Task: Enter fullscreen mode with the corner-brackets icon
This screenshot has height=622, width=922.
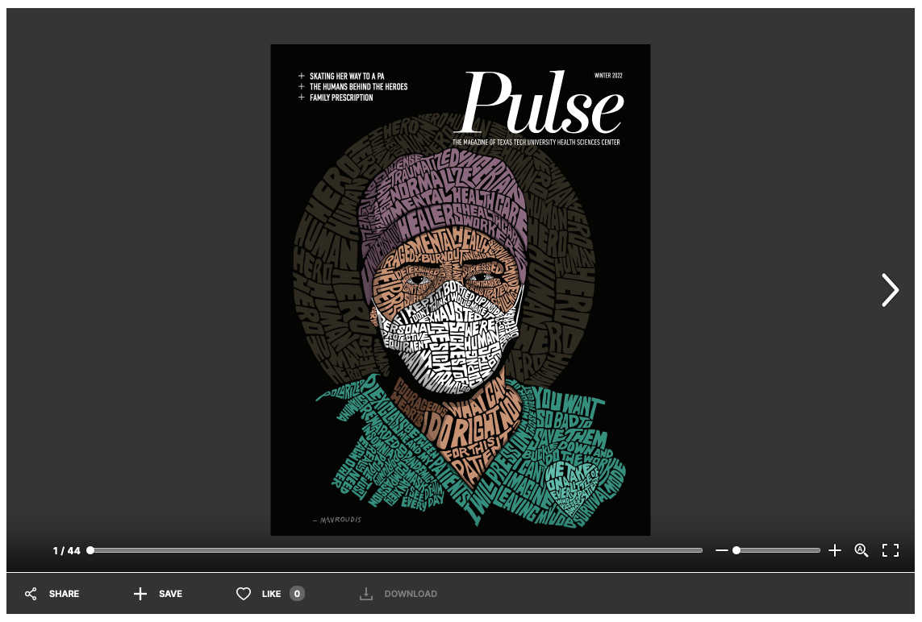Action: point(891,550)
